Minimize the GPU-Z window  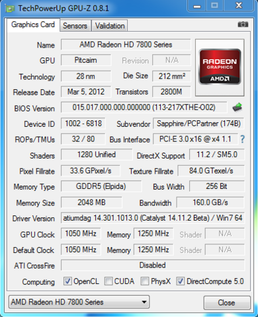(197, 6)
